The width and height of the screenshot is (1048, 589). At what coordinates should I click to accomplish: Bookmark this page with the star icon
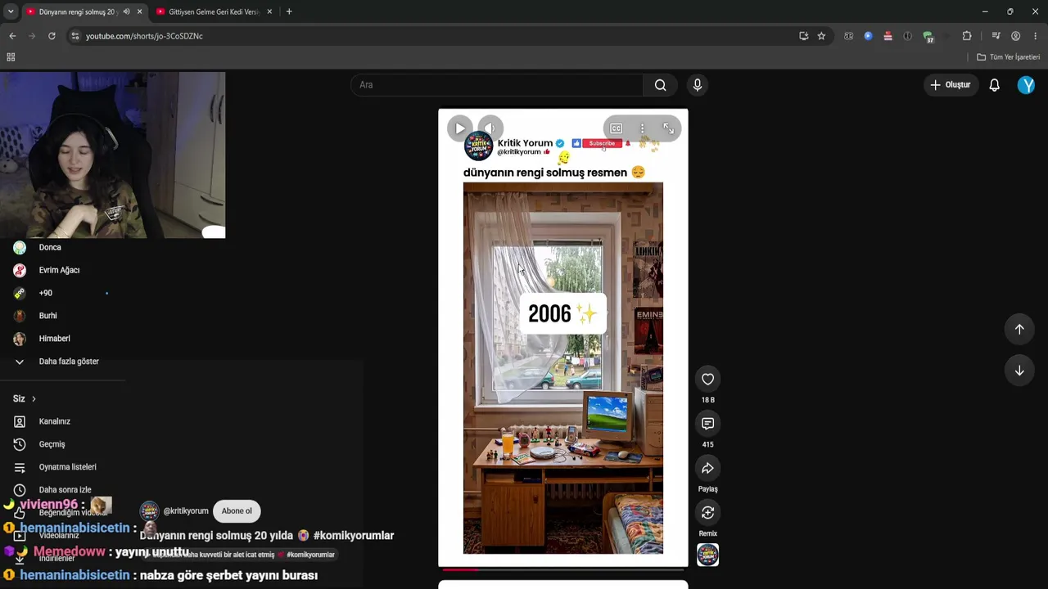click(821, 36)
